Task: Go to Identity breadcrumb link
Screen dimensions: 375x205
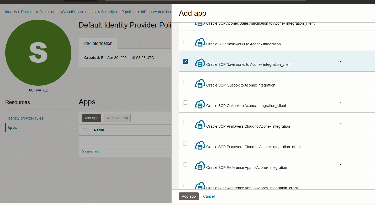Action: click(11, 12)
